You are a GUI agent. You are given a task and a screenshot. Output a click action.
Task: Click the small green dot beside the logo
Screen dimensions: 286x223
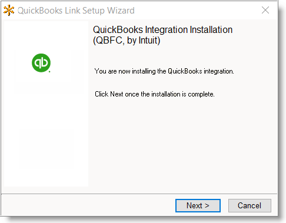(49, 72)
